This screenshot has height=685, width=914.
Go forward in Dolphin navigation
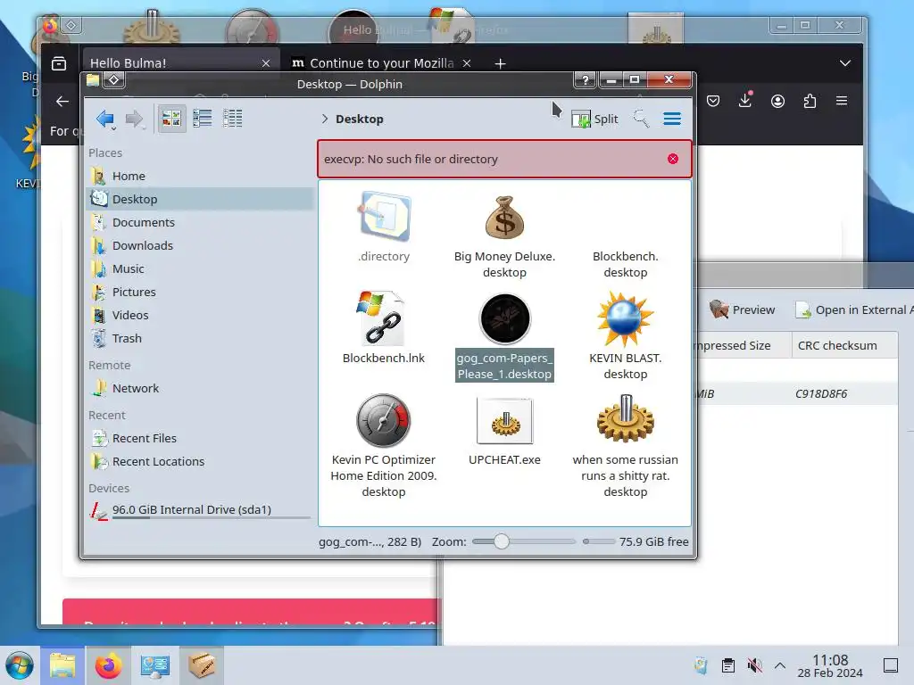pyautogui.click(x=135, y=119)
